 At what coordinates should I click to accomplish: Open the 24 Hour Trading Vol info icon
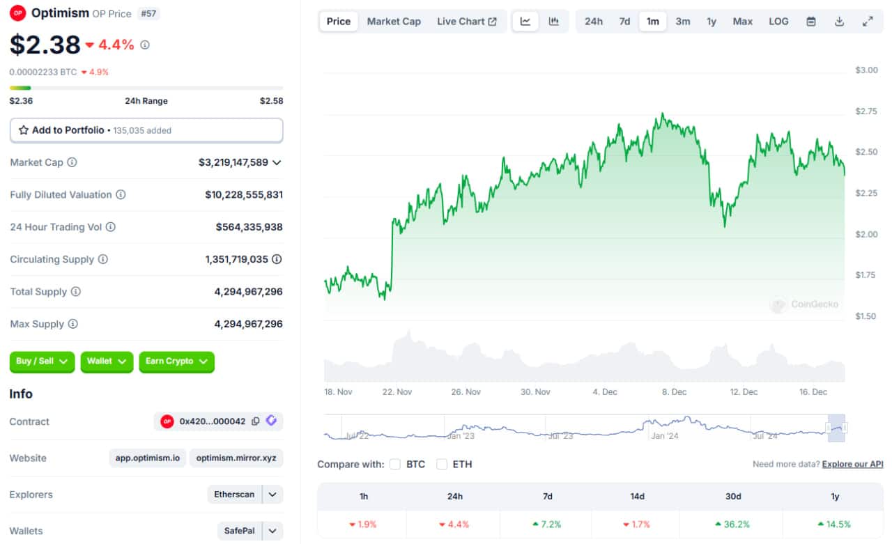[x=110, y=227]
